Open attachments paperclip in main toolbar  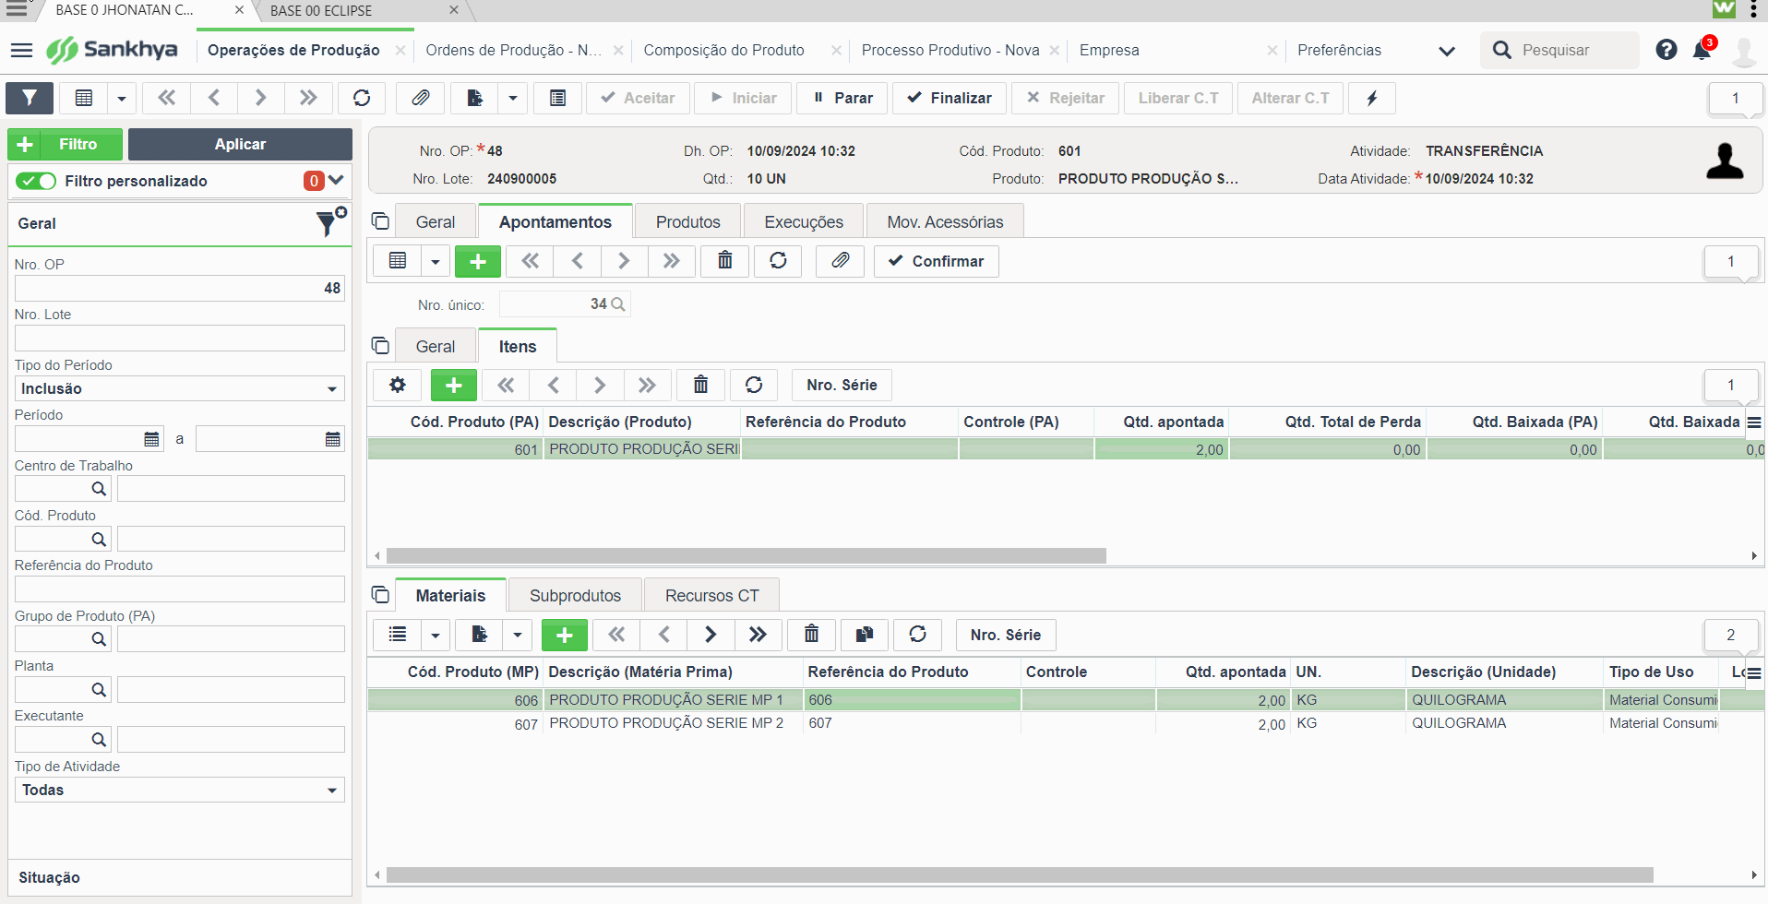(x=421, y=98)
